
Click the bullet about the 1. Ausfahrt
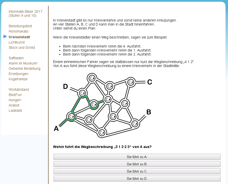[x=107, y=50]
